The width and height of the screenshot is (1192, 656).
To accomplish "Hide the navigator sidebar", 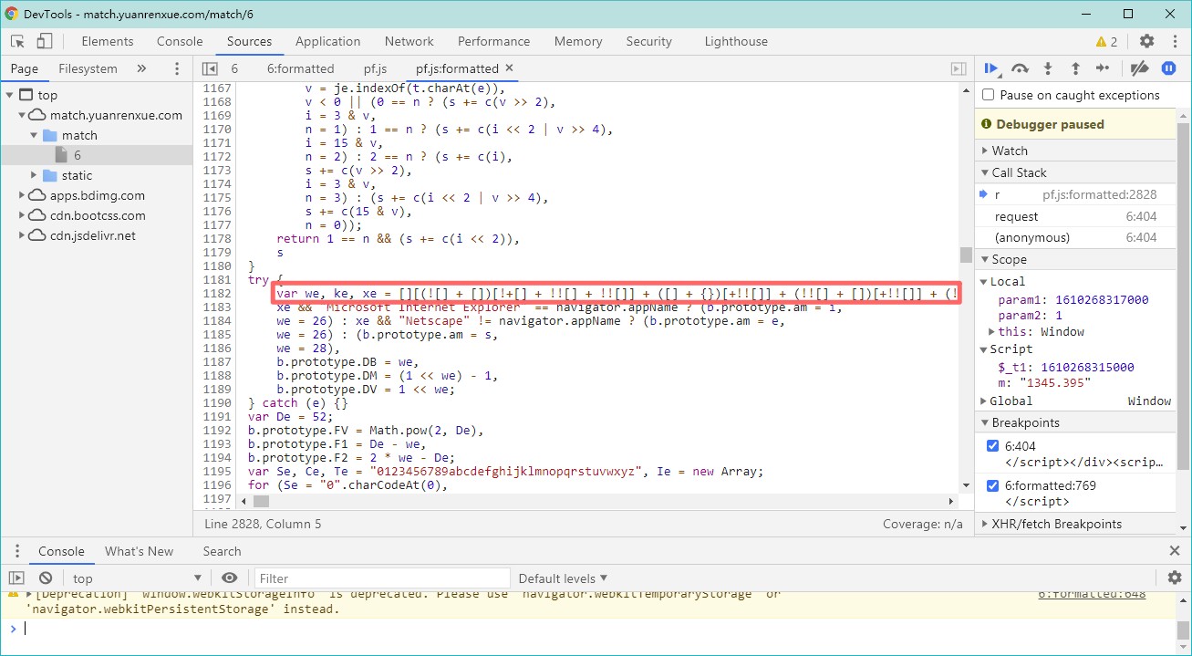I will pyautogui.click(x=210, y=68).
